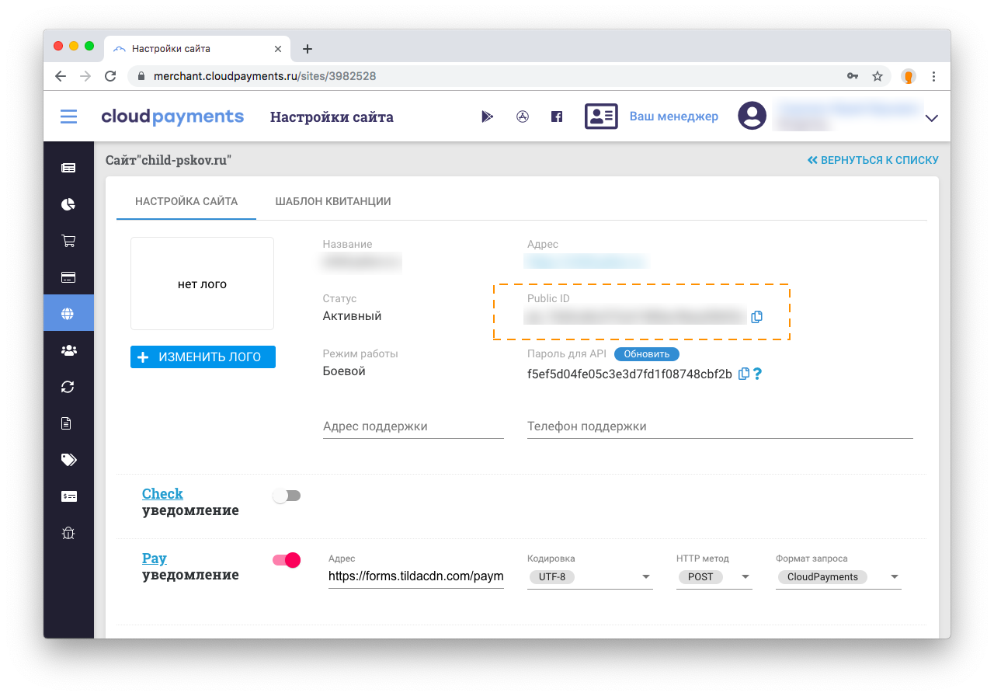Bookmark the page with the star icon
The image size is (994, 696).
(x=878, y=76)
